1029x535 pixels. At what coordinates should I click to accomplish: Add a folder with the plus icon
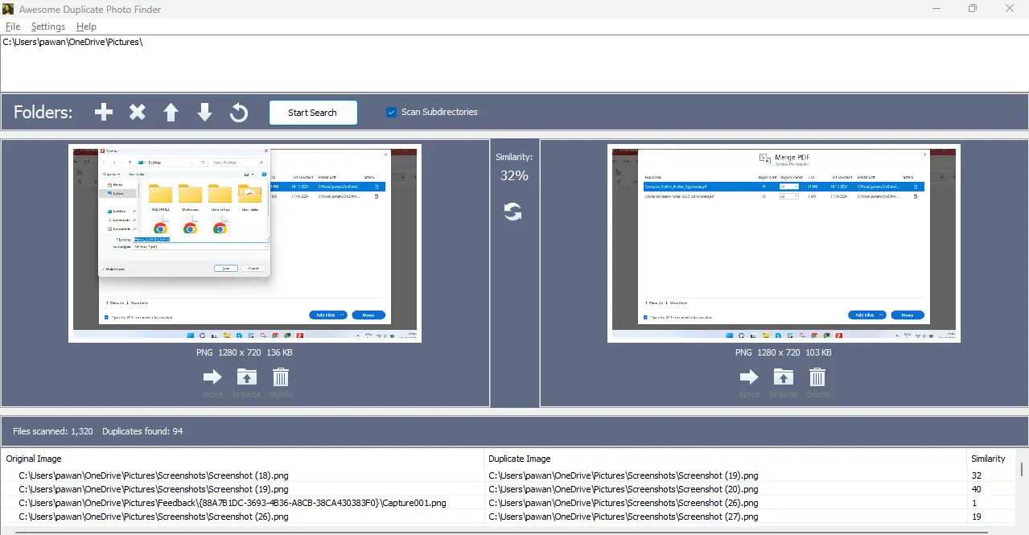[x=104, y=113]
